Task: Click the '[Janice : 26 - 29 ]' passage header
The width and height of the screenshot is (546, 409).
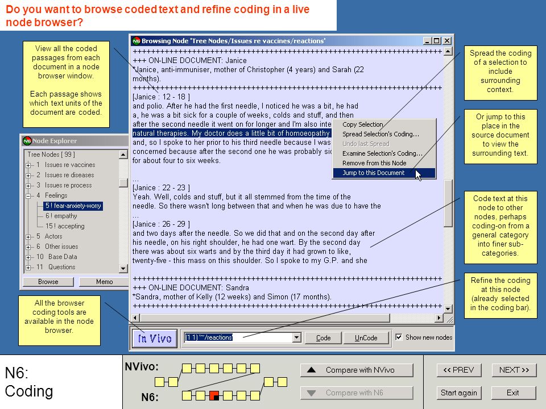Action: (161, 224)
